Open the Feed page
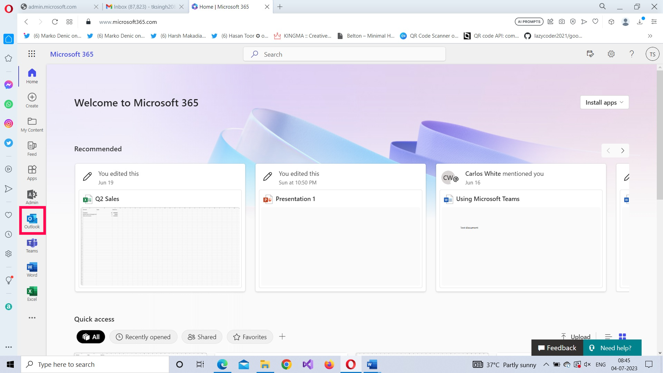663x373 pixels. [x=32, y=149]
